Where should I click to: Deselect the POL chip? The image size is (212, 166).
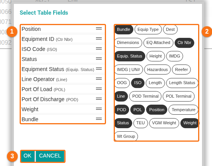pos(138,110)
